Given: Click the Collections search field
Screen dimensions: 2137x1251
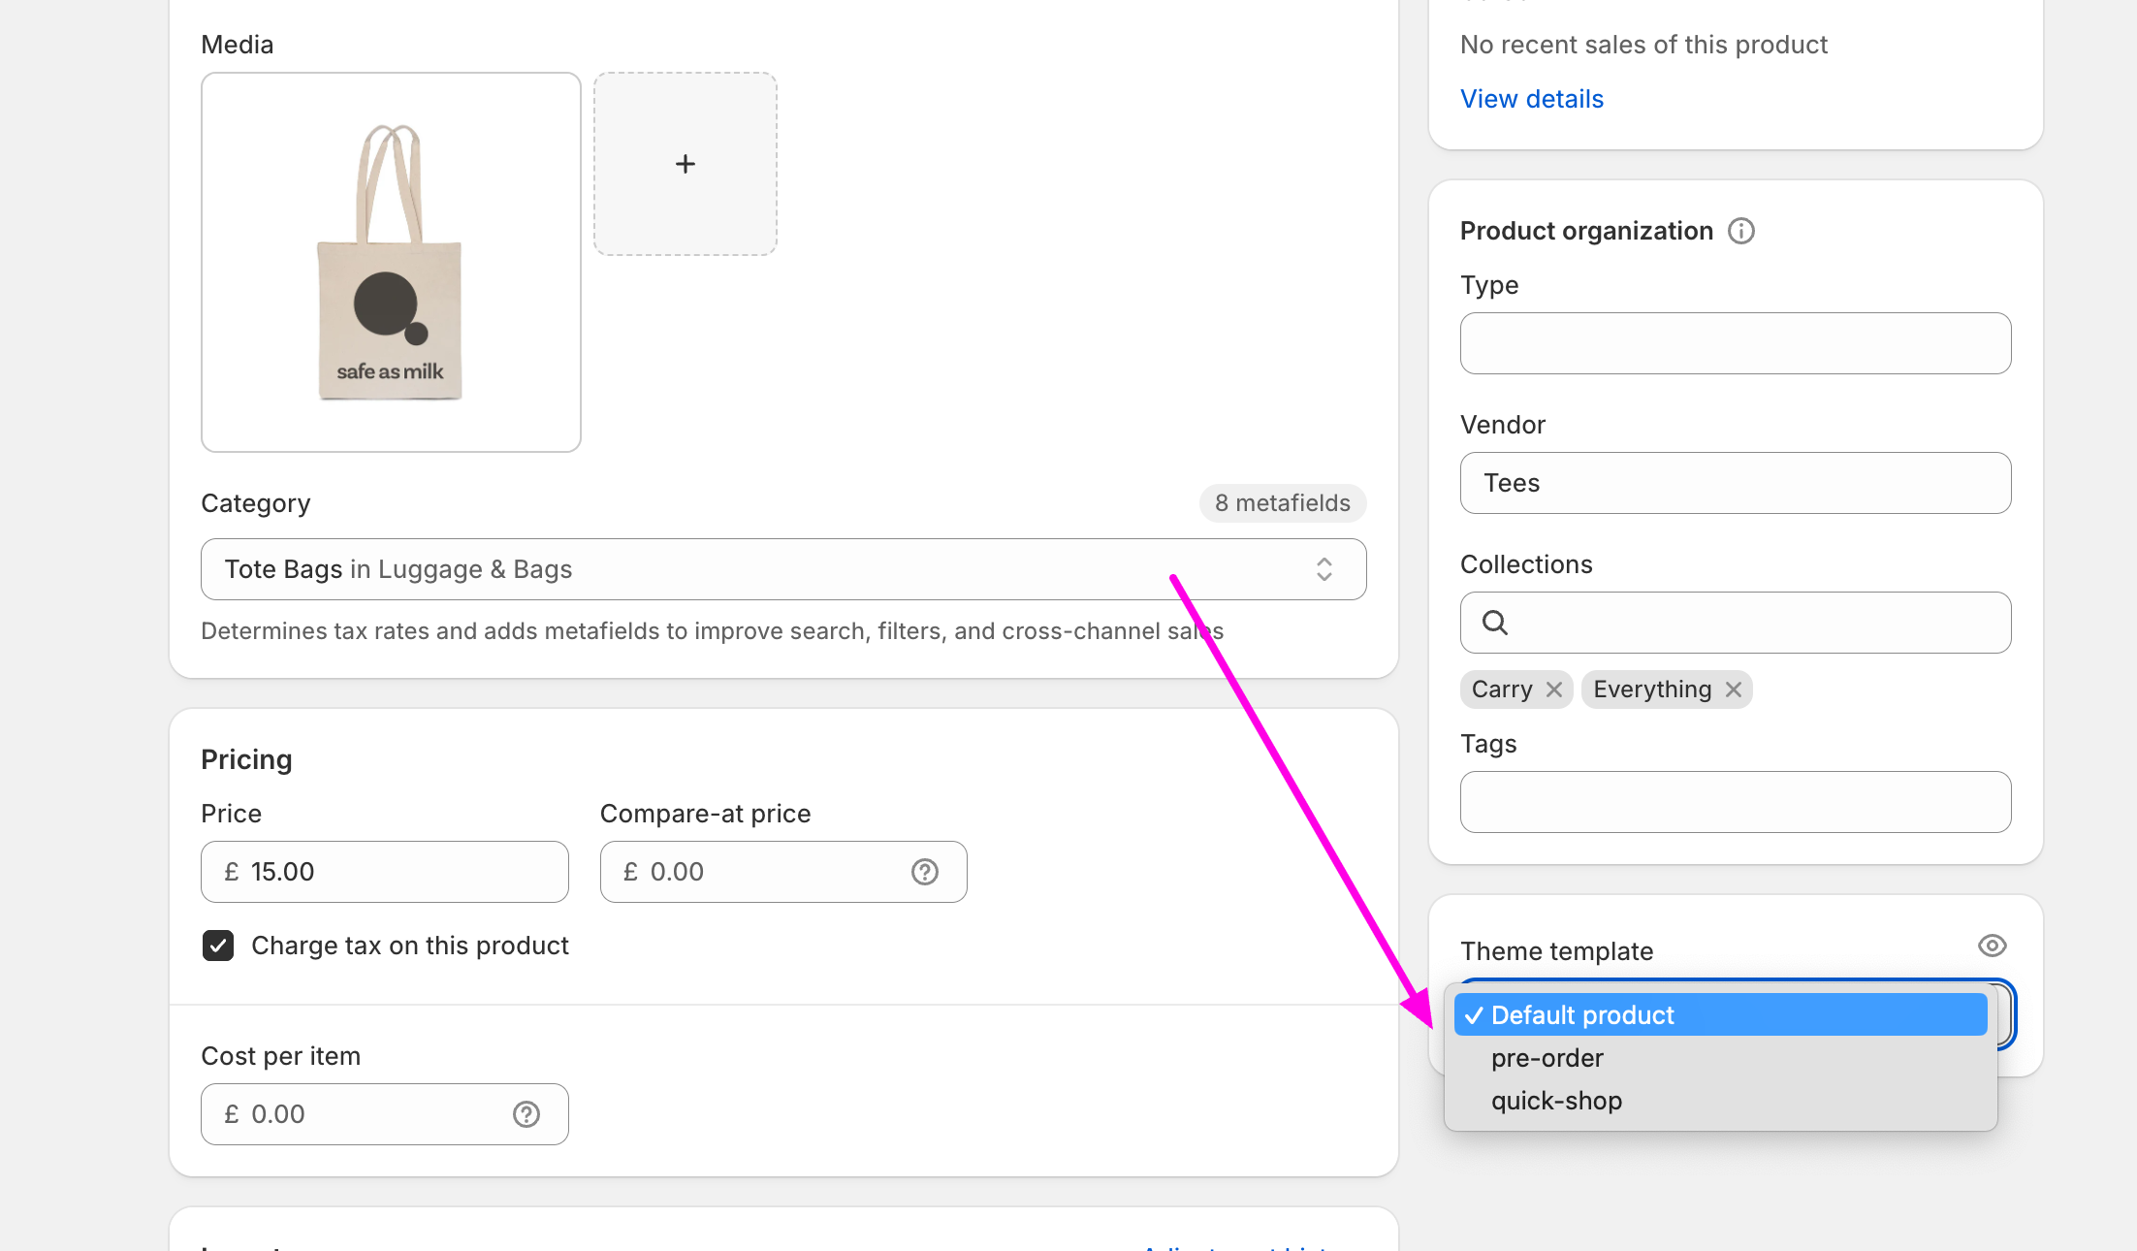Looking at the screenshot, I should (1736, 623).
